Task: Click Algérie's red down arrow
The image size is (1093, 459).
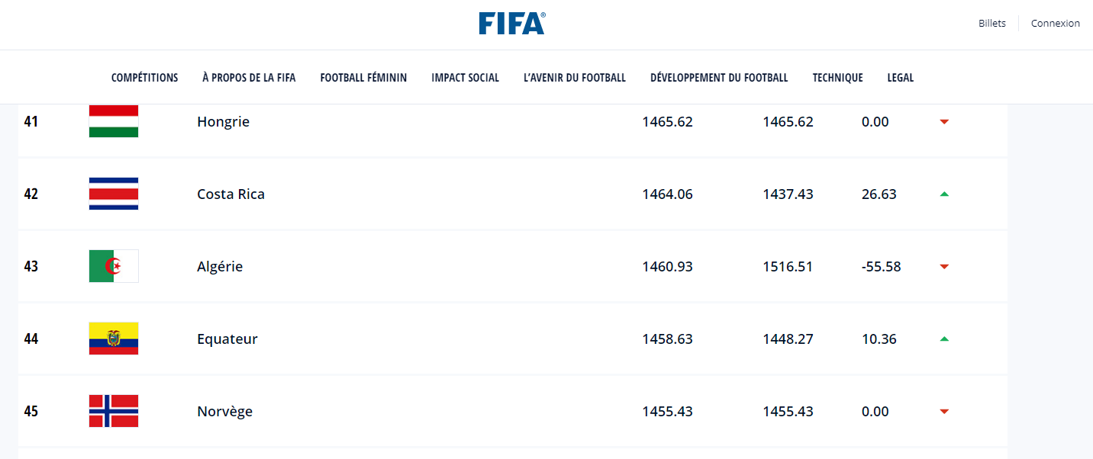Action: (x=944, y=267)
